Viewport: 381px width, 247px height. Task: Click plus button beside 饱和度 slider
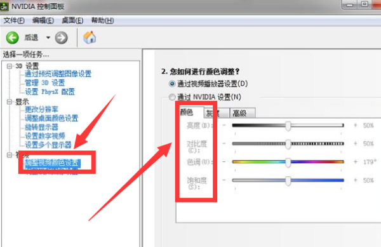pos(356,180)
